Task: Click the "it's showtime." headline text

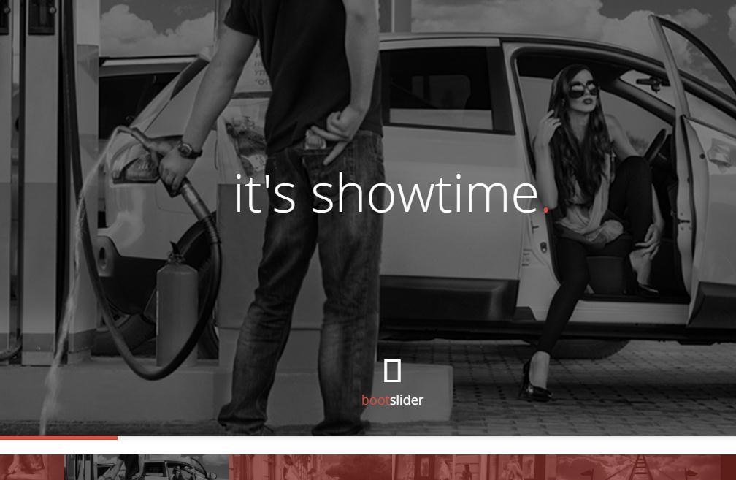Action: (x=392, y=194)
